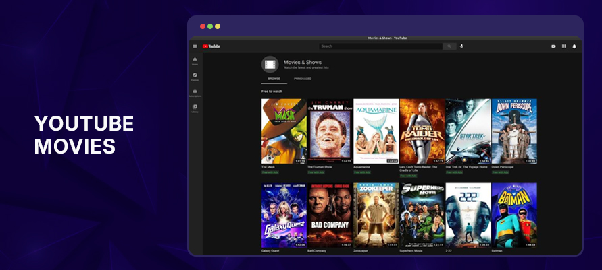Click the Movies & Shows channel avatar
The width and height of the screenshot is (602, 270).
tap(270, 64)
